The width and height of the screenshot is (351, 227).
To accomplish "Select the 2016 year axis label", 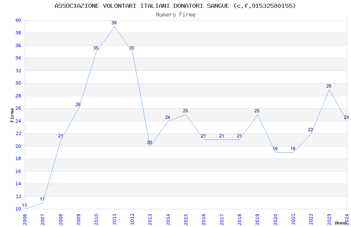I will click(x=204, y=219).
